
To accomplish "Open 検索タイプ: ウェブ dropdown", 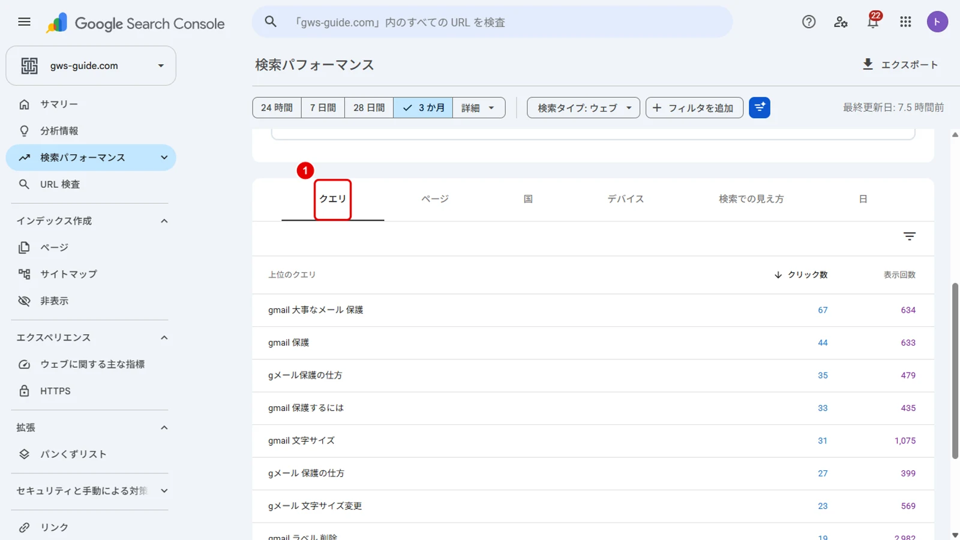I will point(583,108).
